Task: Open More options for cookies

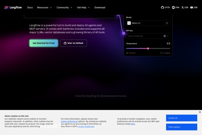Action: 181,127
